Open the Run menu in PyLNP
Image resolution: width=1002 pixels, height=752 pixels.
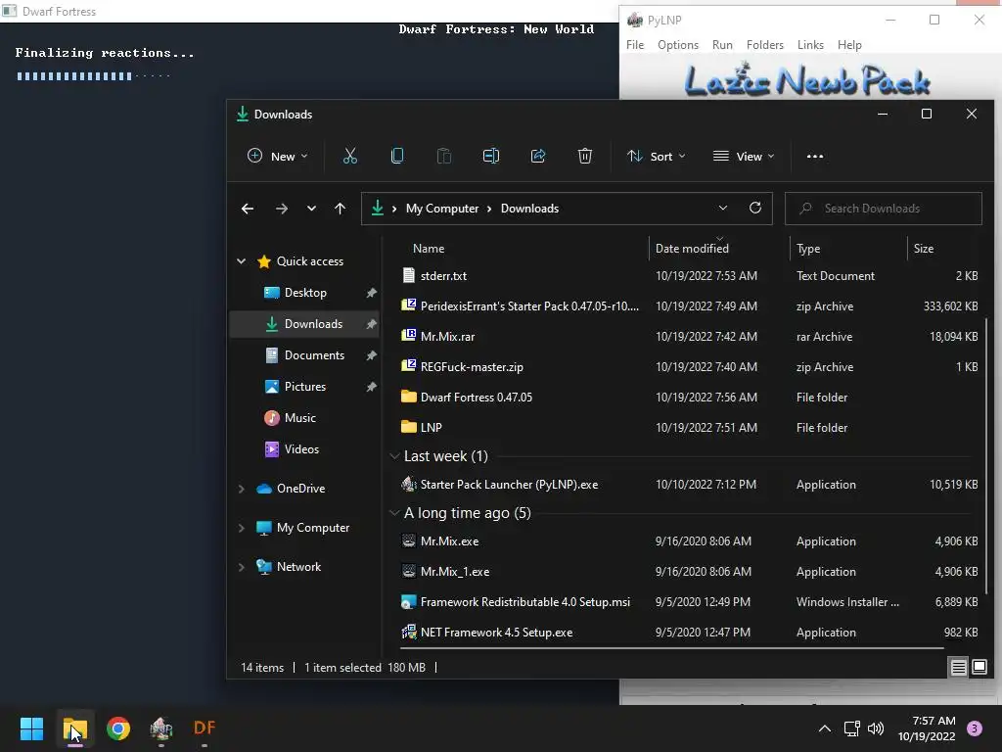click(722, 45)
